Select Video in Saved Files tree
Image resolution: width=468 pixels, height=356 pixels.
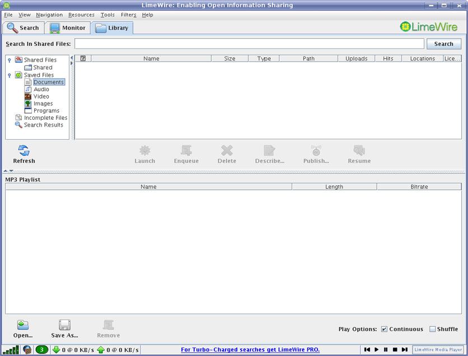pyautogui.click(x=41, y=96)
